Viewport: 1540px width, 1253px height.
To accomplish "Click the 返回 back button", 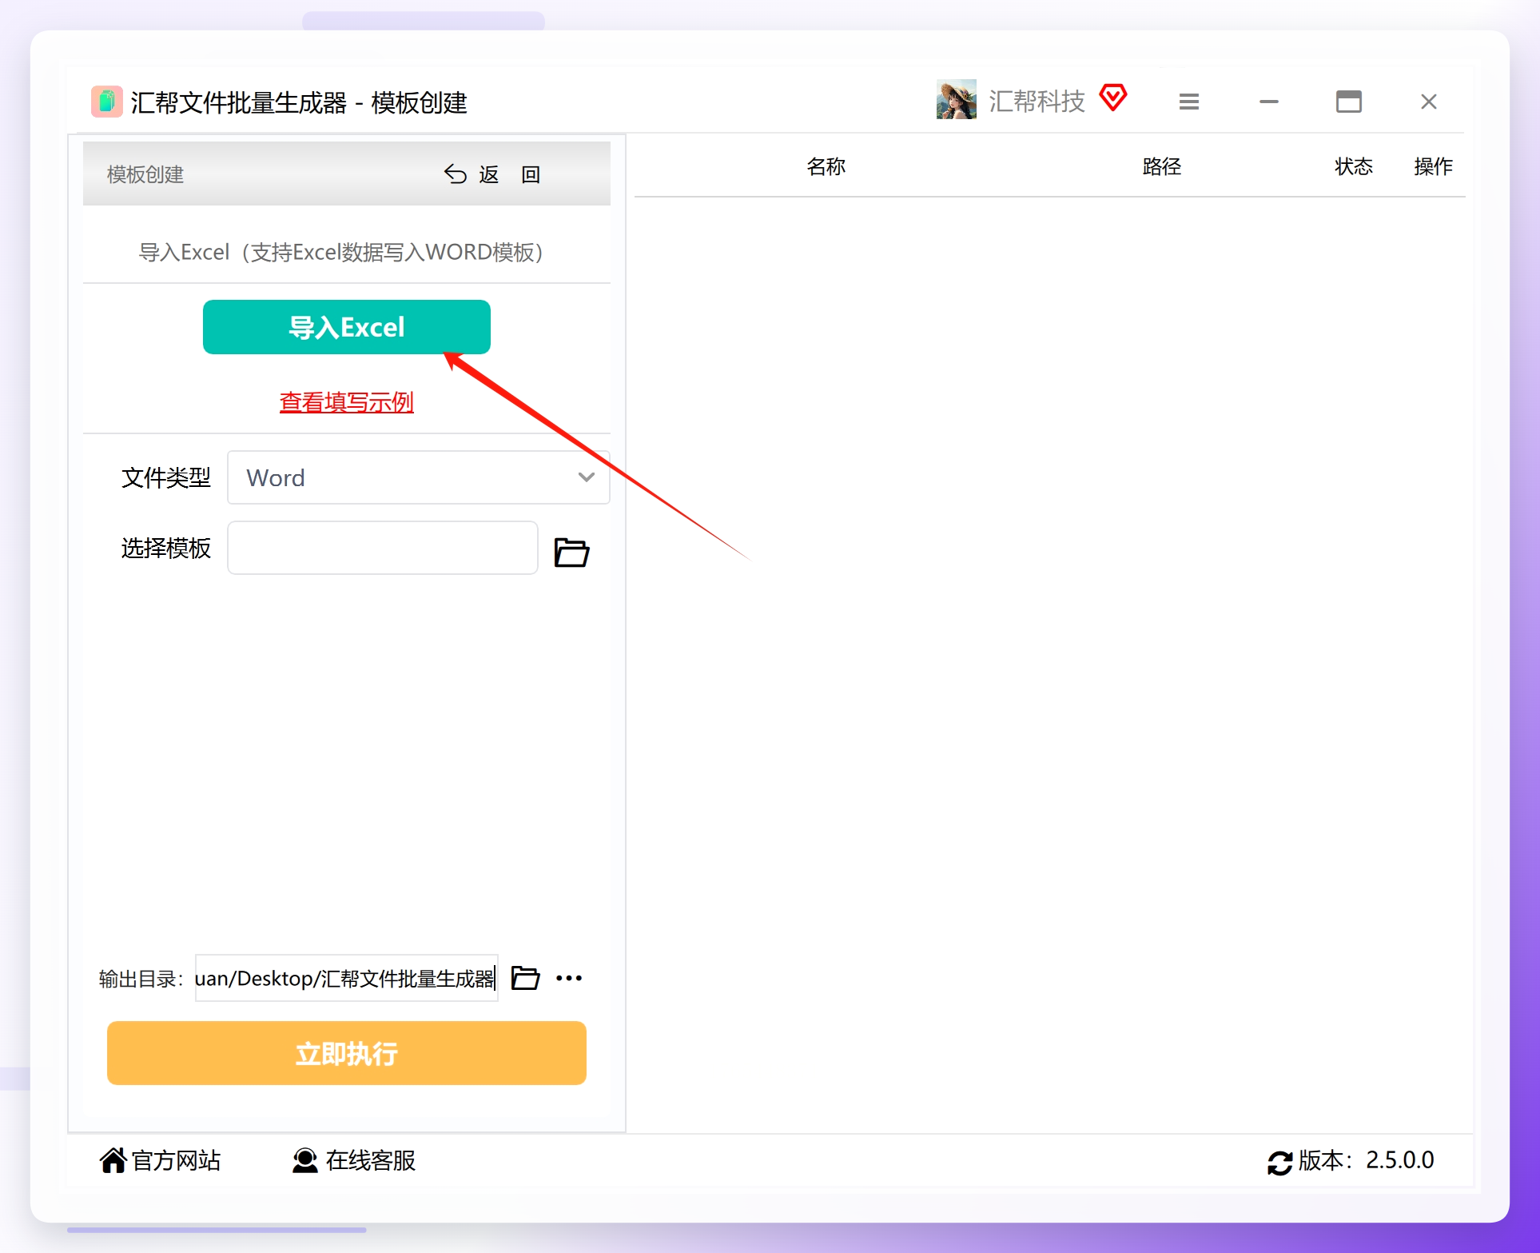I will (492, 174).
